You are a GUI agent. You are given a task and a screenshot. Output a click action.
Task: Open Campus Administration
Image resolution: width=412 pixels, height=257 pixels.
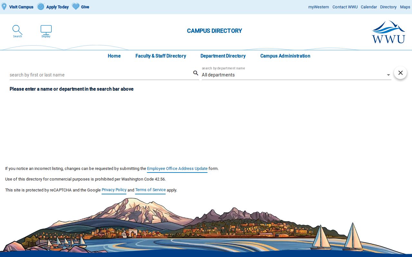[285, 56]
